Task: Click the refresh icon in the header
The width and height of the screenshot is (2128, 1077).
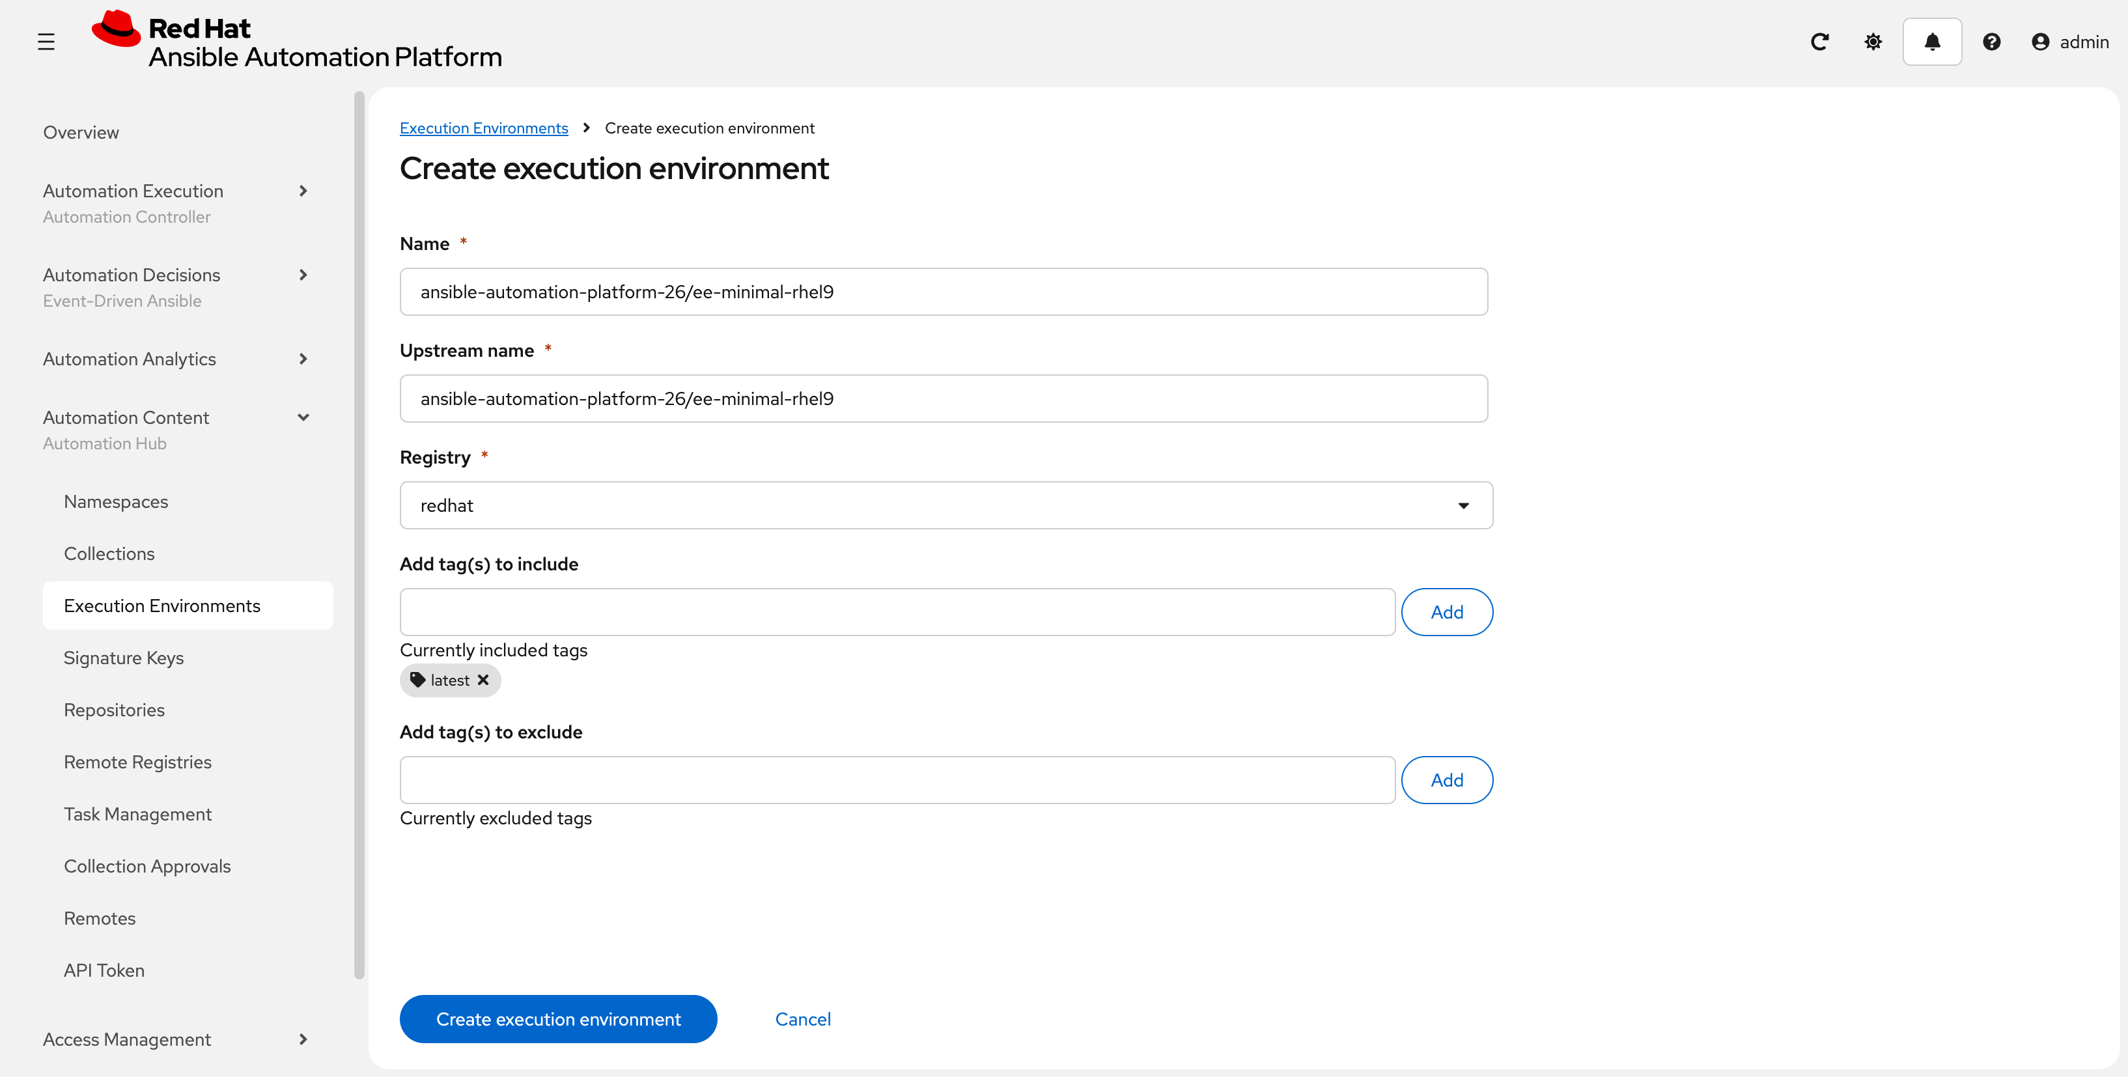Action: pos(1819,41)
